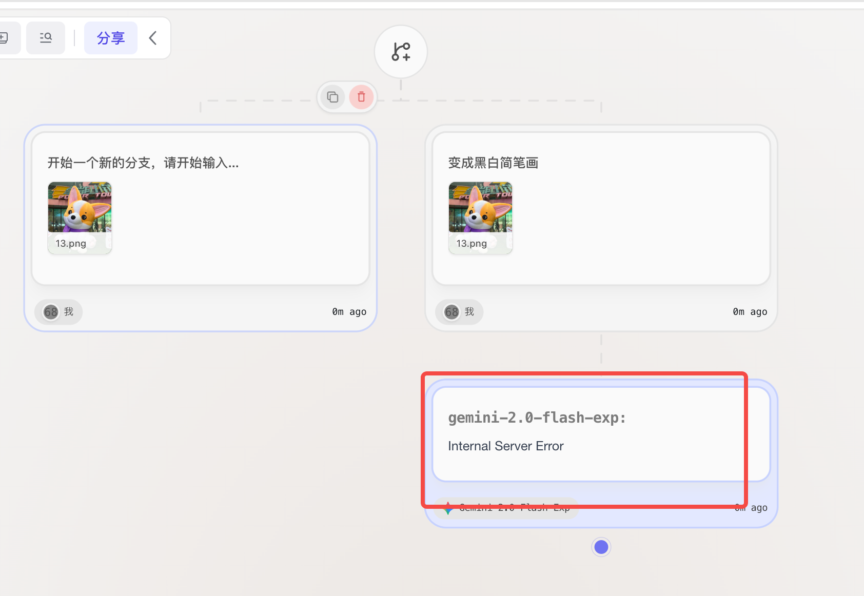Select the 变成黑白简笔画 message text
This screenshot has height=596, width=864.
tap(493, 163)
